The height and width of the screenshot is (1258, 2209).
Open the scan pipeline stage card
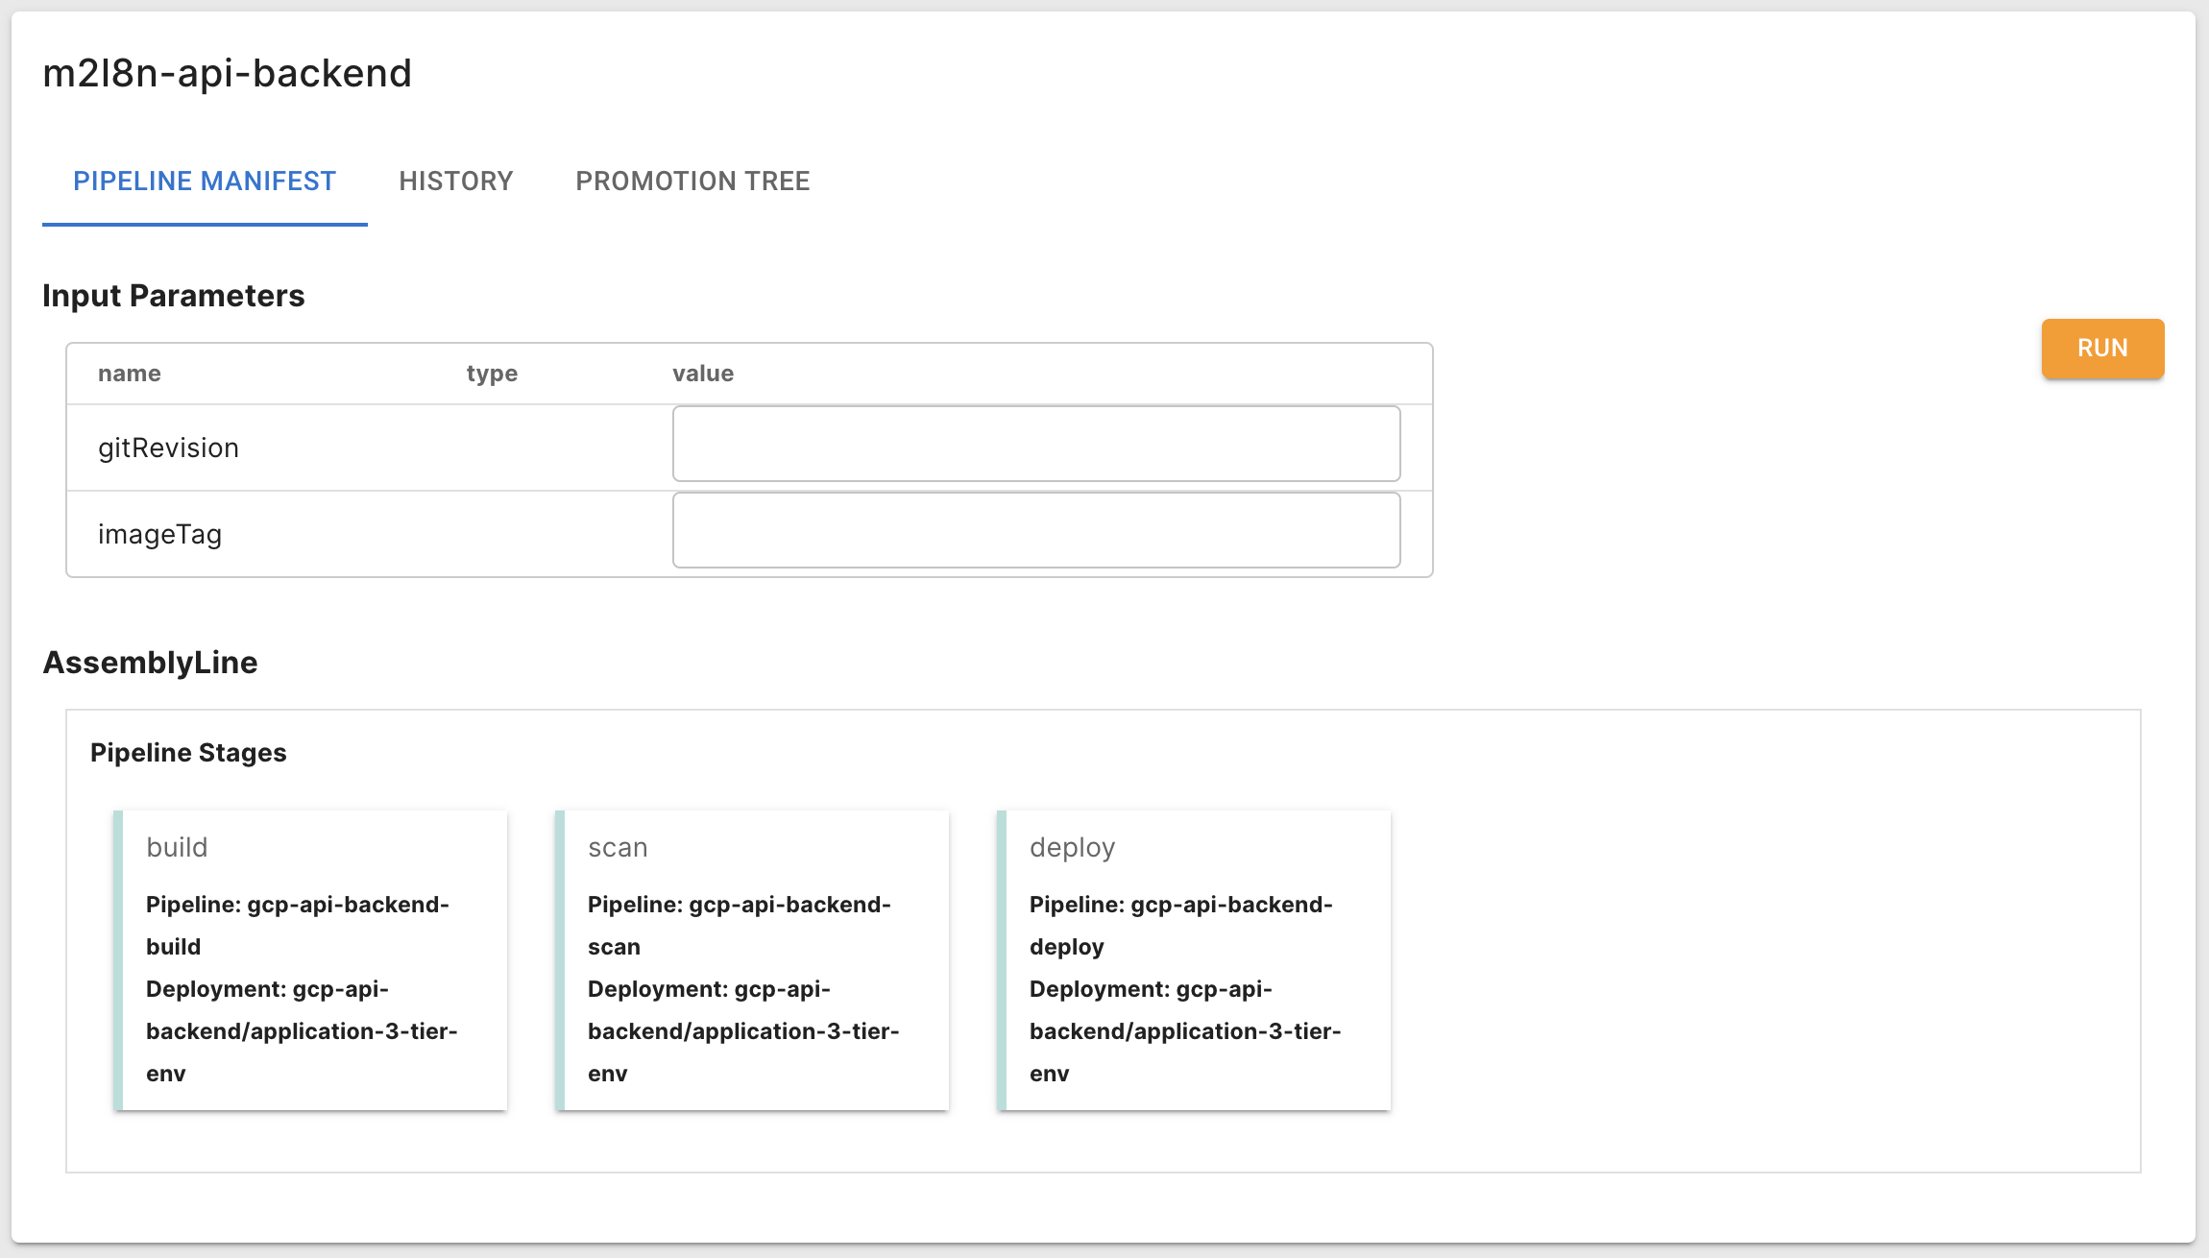752,960
